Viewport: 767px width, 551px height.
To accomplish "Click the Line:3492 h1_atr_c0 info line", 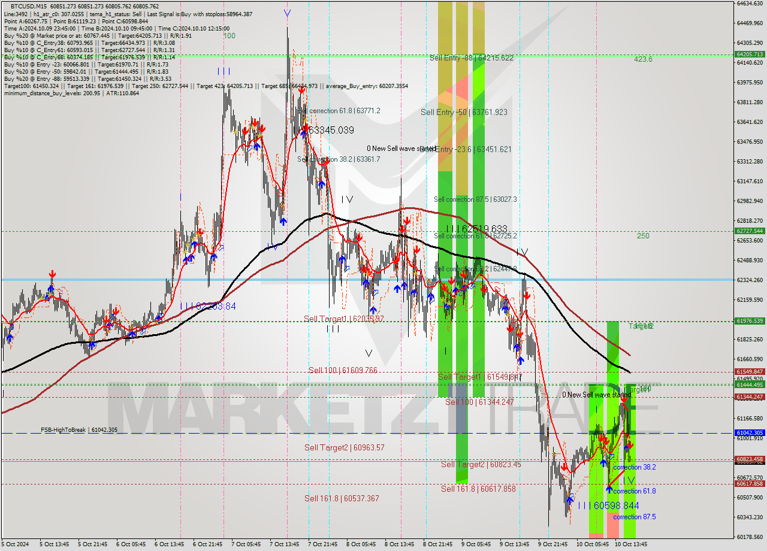I will pos(128,14).
